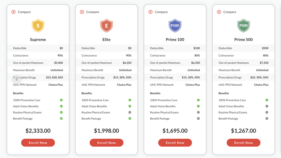Click the Elite plan red shield icon
The image size is (281, 158).
(106, 25)
